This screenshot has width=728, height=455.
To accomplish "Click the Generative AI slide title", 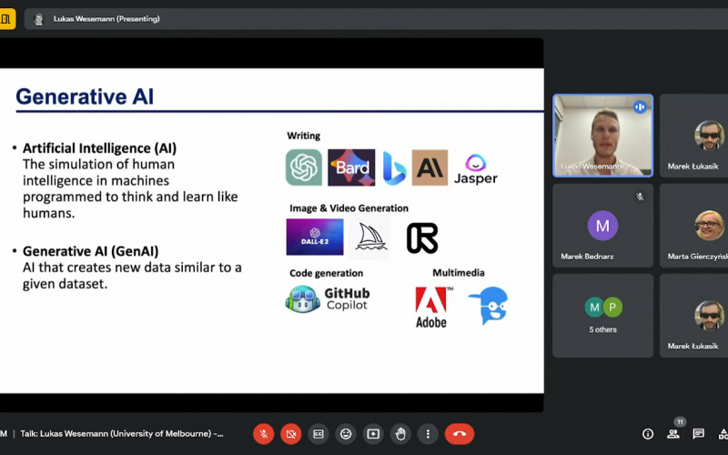I will click(x=85, y=96).
